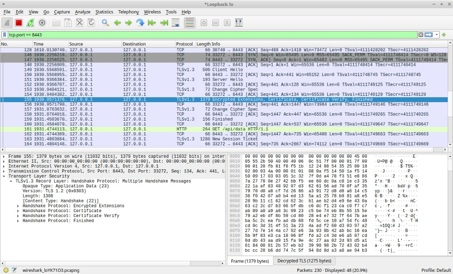Click the expert information status circle
Image resolution: width=453 pixels, height=274 pixels.
click(6, 270)
